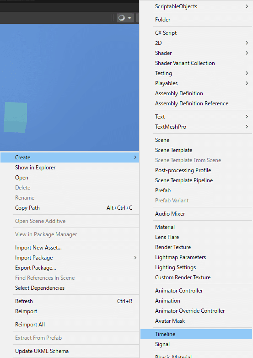This screenshot has width=253, height=358.
Task: Choose the Signal entry
Action: 162,344
